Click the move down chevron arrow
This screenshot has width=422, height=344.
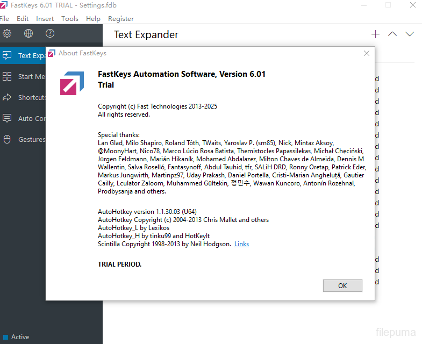(410, 34)
